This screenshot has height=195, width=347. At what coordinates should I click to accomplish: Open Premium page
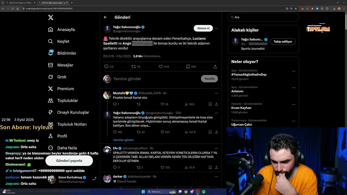coord(61,89)
